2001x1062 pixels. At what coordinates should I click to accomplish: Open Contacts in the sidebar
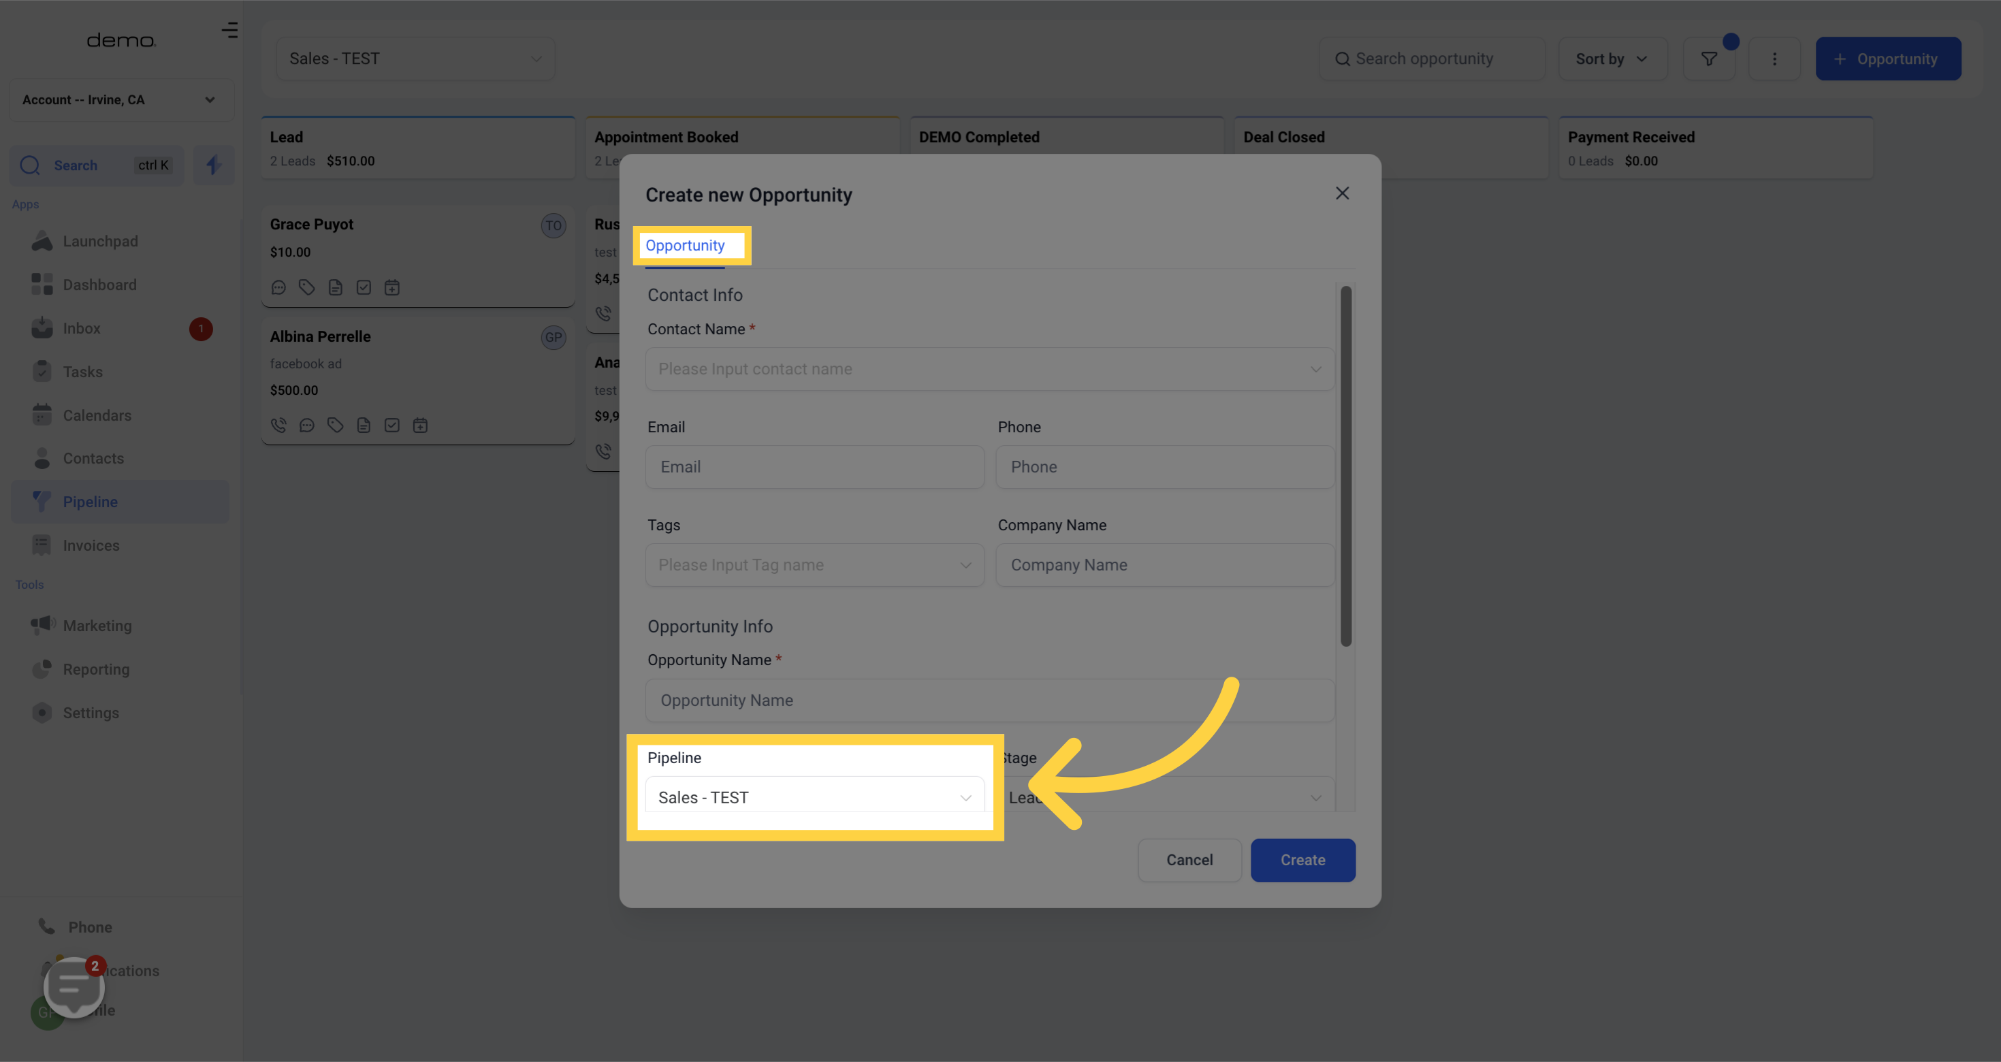pyautogui.click(x=93, y=458)
